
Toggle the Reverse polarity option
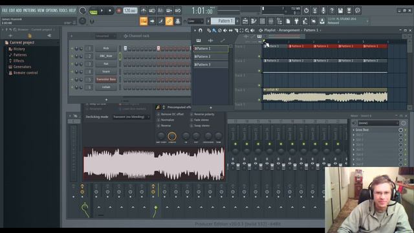tap(202, 115)
